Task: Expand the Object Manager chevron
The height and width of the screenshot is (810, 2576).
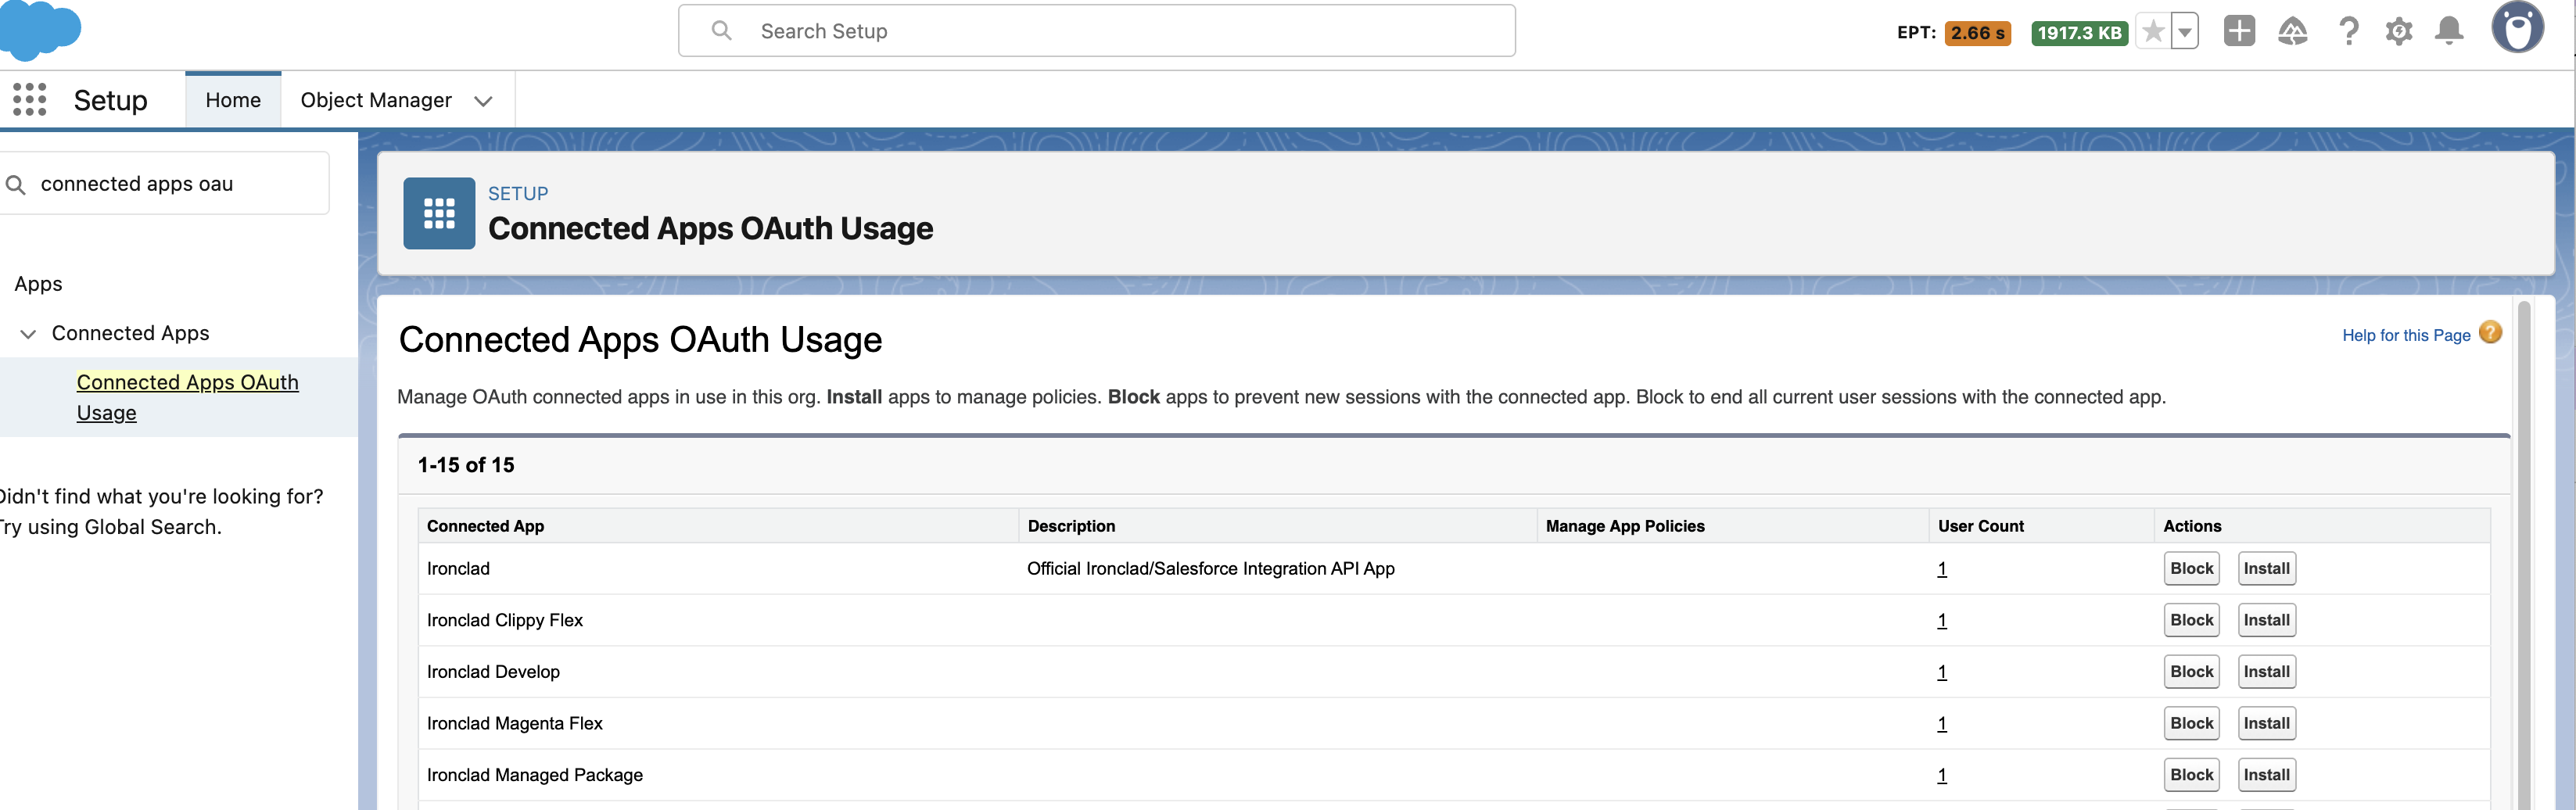Action: (483, 100)
